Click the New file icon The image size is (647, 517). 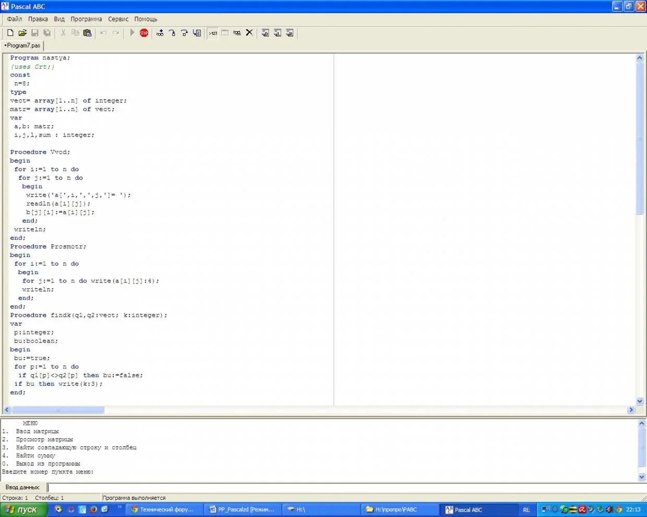pos(10,33)
